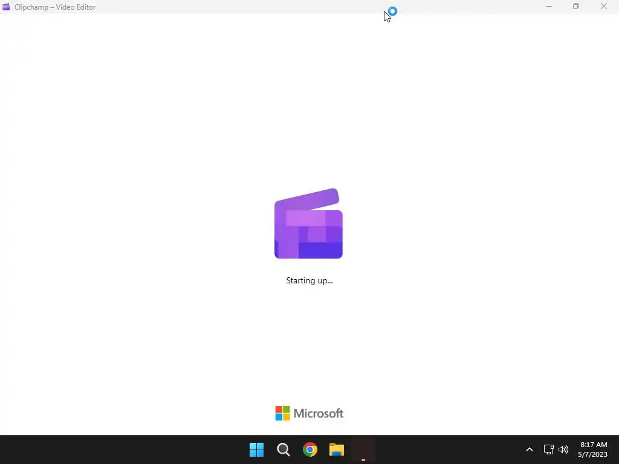This screenshot has width=619, height=464.
Task: Restore down the Clipchamp window
Action: point(576,6)
